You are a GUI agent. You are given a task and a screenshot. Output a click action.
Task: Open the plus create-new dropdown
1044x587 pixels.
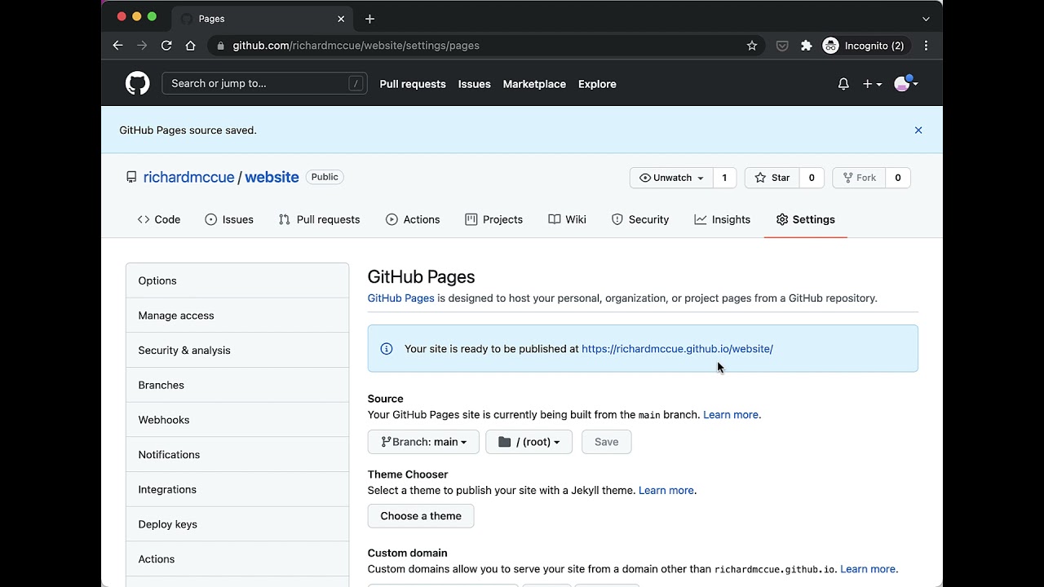click(872, 84)
